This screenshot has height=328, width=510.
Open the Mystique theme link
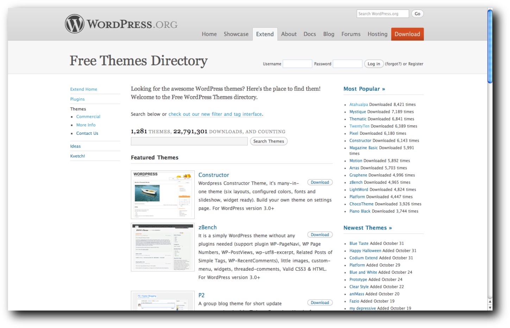click(358, 112)
